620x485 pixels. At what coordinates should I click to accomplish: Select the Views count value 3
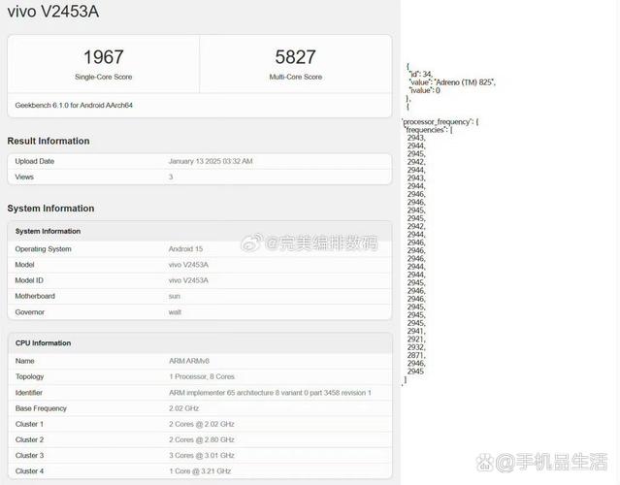click(x=171, y=178)
